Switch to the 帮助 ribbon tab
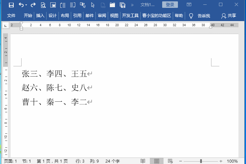This screenshot has width=246, height=164. [179, 16]
